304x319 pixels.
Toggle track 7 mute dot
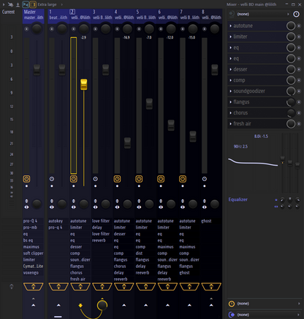coord(183,186)
